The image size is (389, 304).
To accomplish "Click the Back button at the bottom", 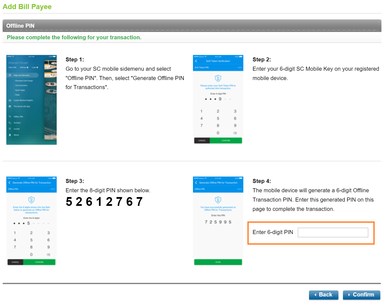I will coord(323,295).
